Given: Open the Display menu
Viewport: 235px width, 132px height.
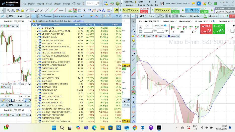Looking at the screenshot, I should (31, 4).
